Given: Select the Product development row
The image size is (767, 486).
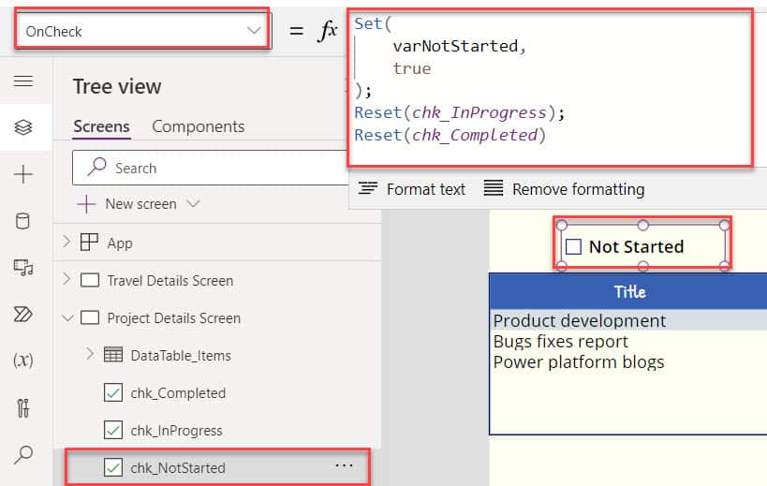Looking at the screenshot, I should pyautogui.click(x=628, y=321).
